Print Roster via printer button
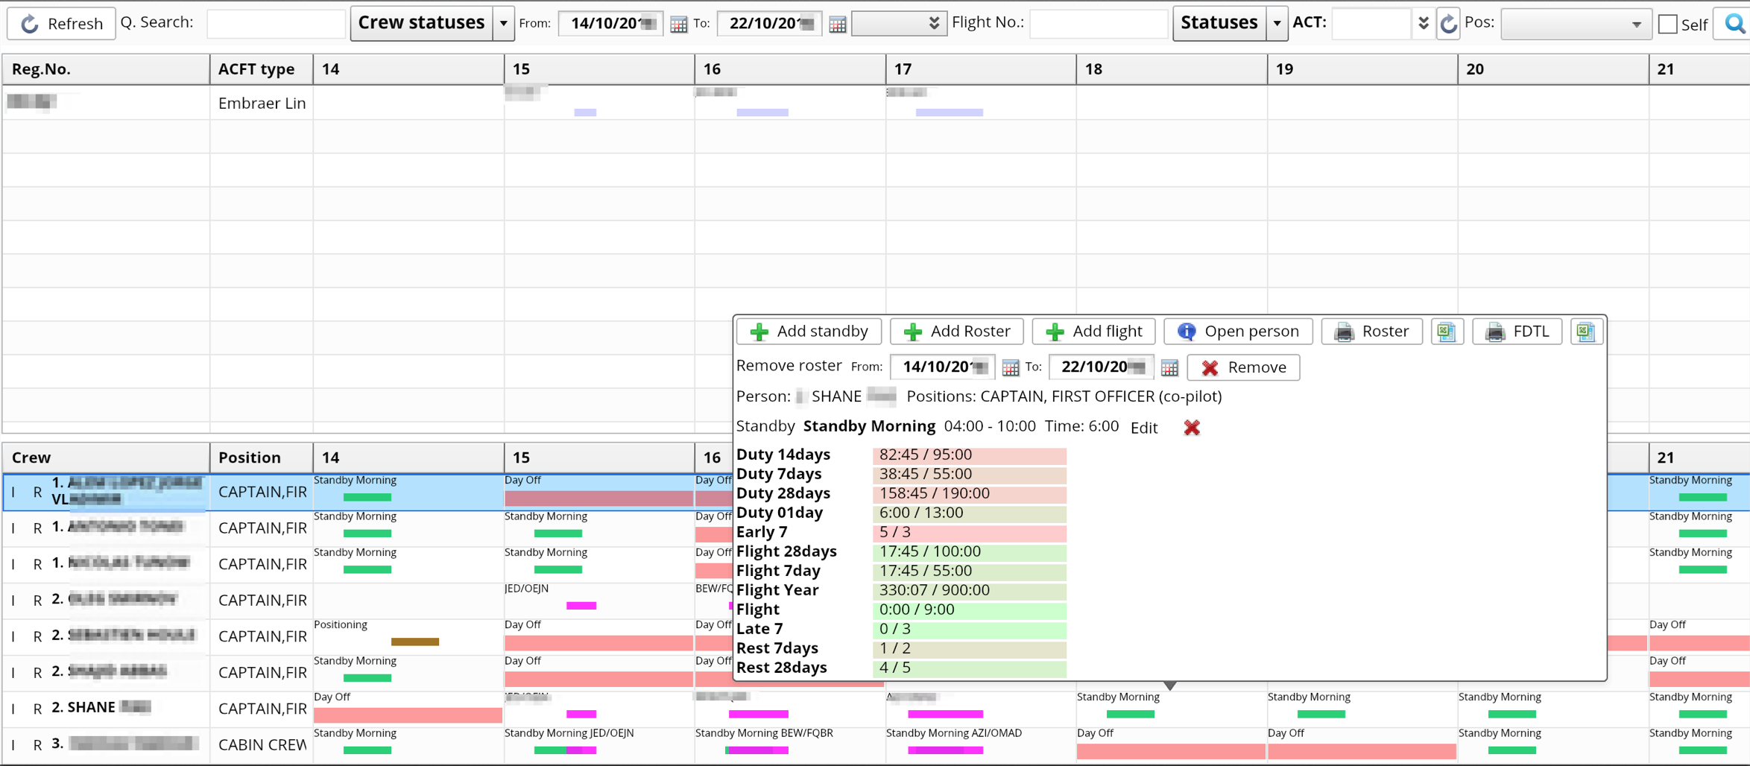Viewport: 1750px width, 766px height. pos(1371,331)
